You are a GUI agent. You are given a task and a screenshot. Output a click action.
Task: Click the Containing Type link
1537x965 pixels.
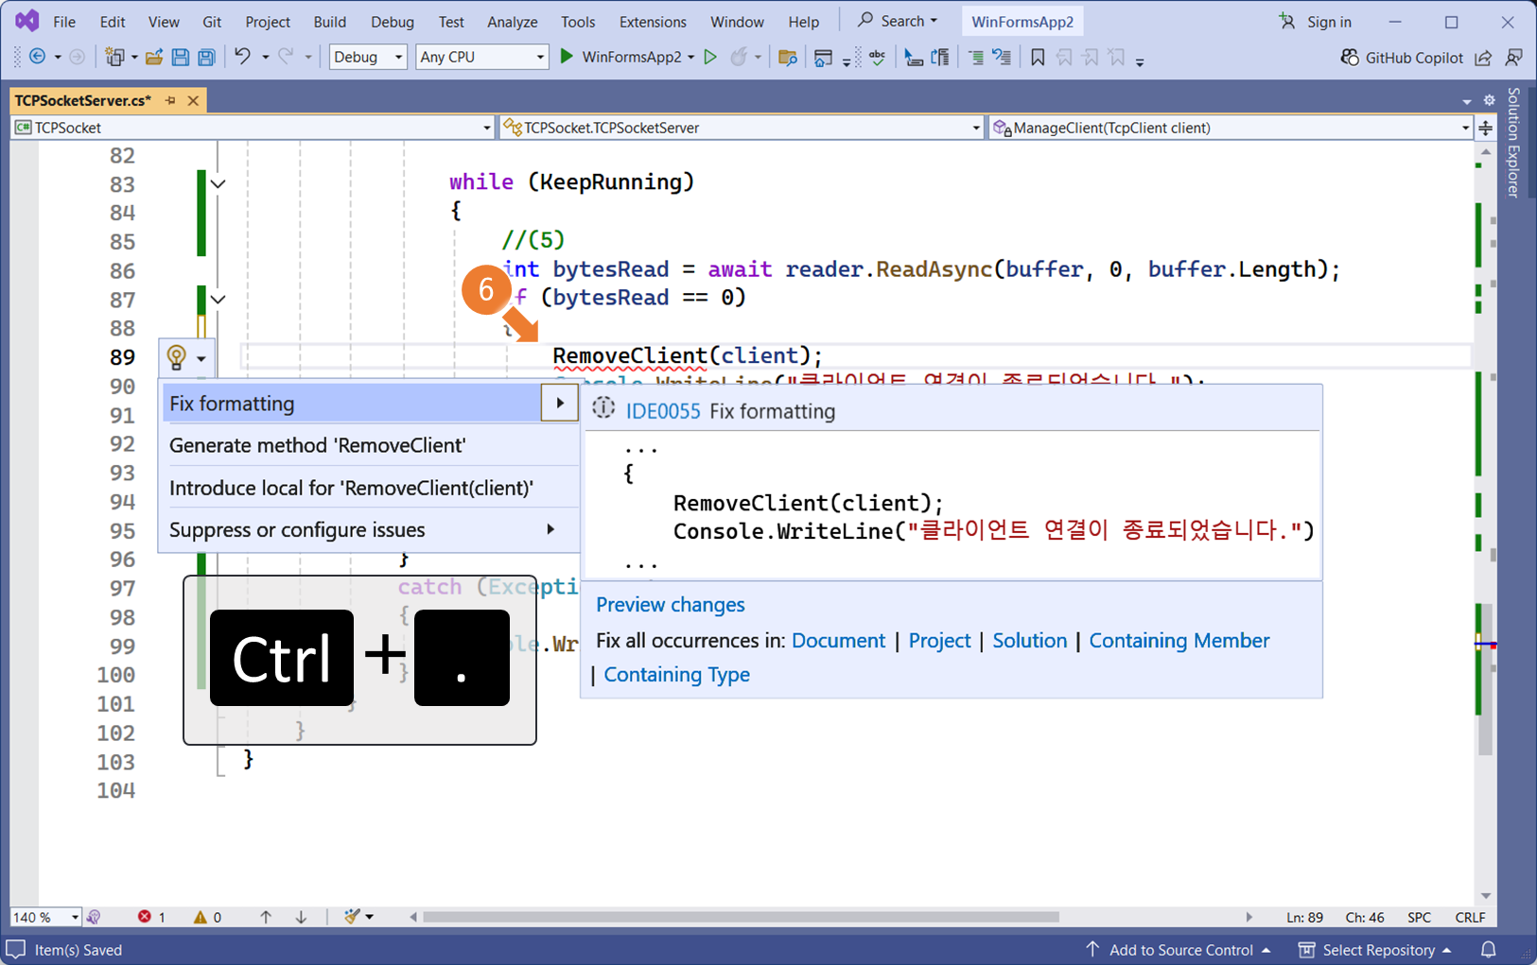click(676, 675)
